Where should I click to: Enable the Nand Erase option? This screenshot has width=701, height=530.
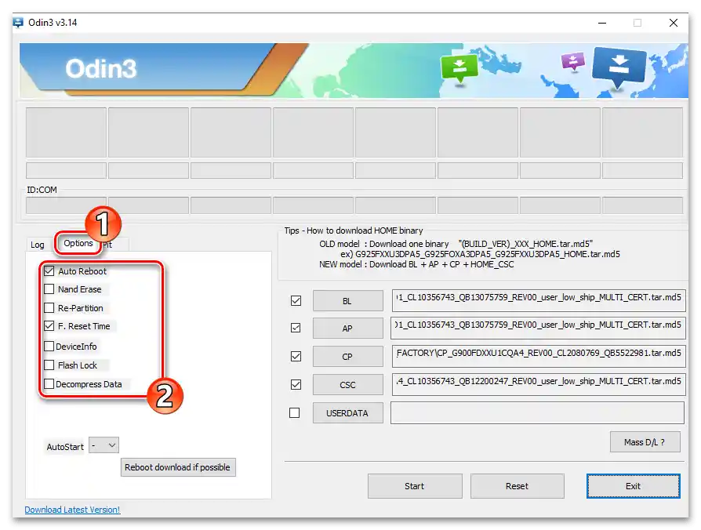pyautogui.click(x=49, y=289)
